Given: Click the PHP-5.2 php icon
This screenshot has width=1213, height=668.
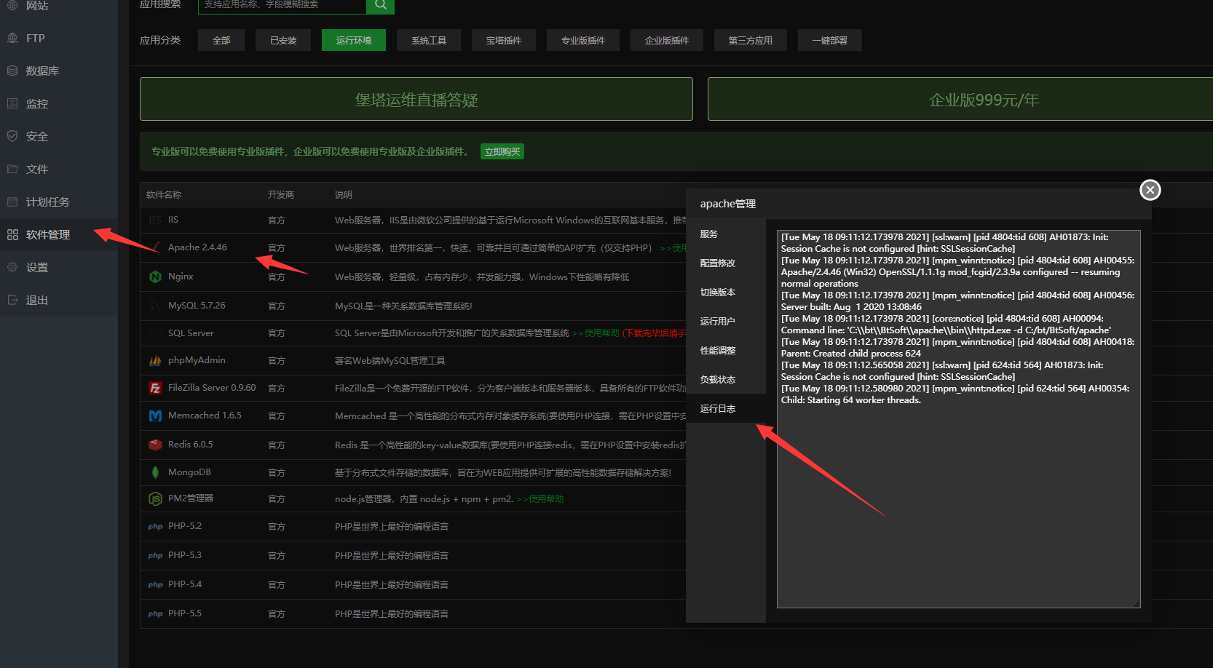Looking at the screenshot, I should coord(155,526).
